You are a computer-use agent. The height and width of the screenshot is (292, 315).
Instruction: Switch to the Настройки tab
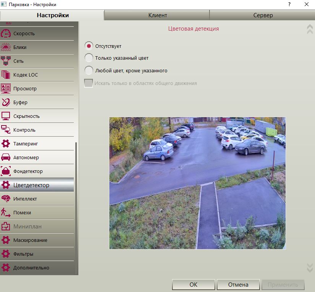pos(52,15)
